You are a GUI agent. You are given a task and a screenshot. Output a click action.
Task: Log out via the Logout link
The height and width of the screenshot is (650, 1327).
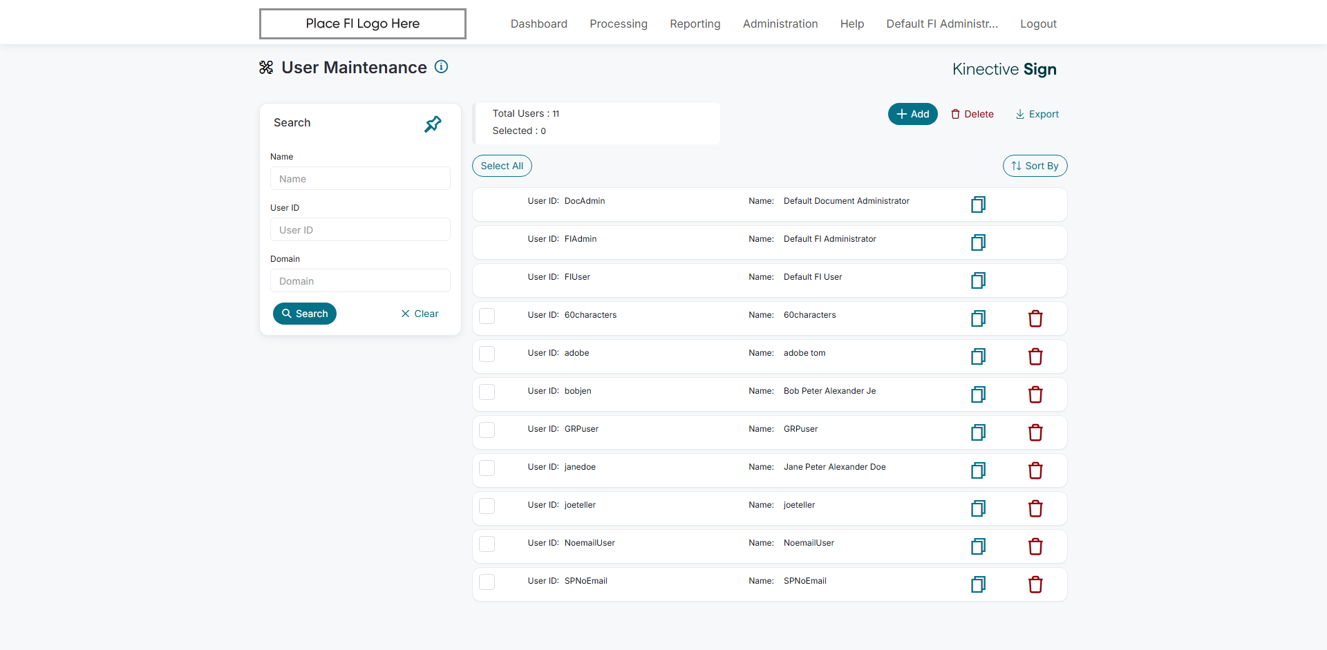point(1038,23)
